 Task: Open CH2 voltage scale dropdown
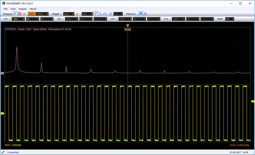point(71,19)
